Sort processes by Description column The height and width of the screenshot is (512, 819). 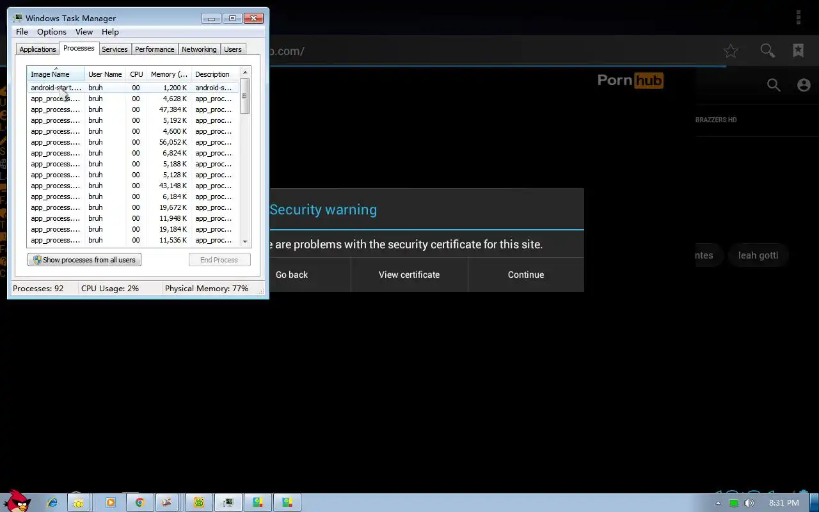click(215, 74)
